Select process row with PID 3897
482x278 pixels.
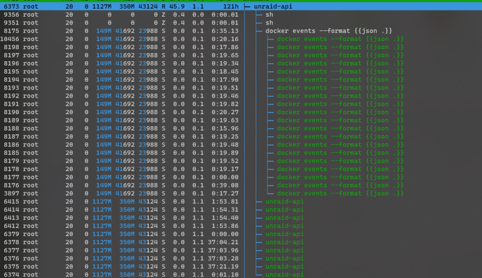coord(241,194)
